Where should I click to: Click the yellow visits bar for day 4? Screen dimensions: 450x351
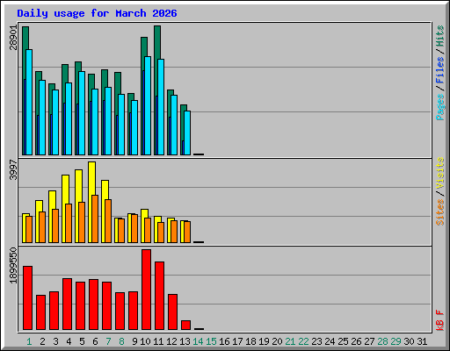point(65,190)
